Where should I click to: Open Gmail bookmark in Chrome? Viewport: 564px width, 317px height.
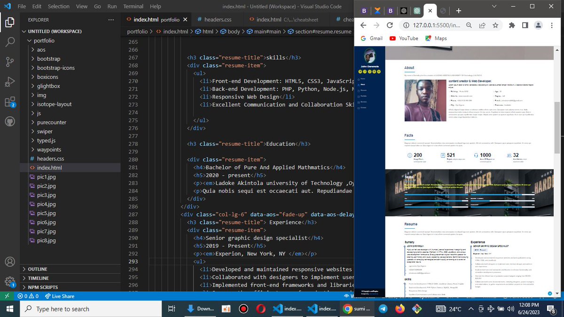[x=372, y=39]
